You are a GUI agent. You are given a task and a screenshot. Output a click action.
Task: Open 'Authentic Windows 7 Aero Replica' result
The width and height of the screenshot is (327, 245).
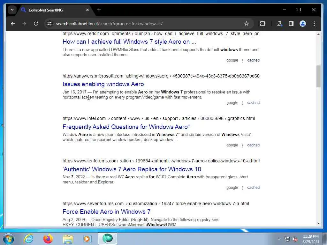[x=132, y=169]
